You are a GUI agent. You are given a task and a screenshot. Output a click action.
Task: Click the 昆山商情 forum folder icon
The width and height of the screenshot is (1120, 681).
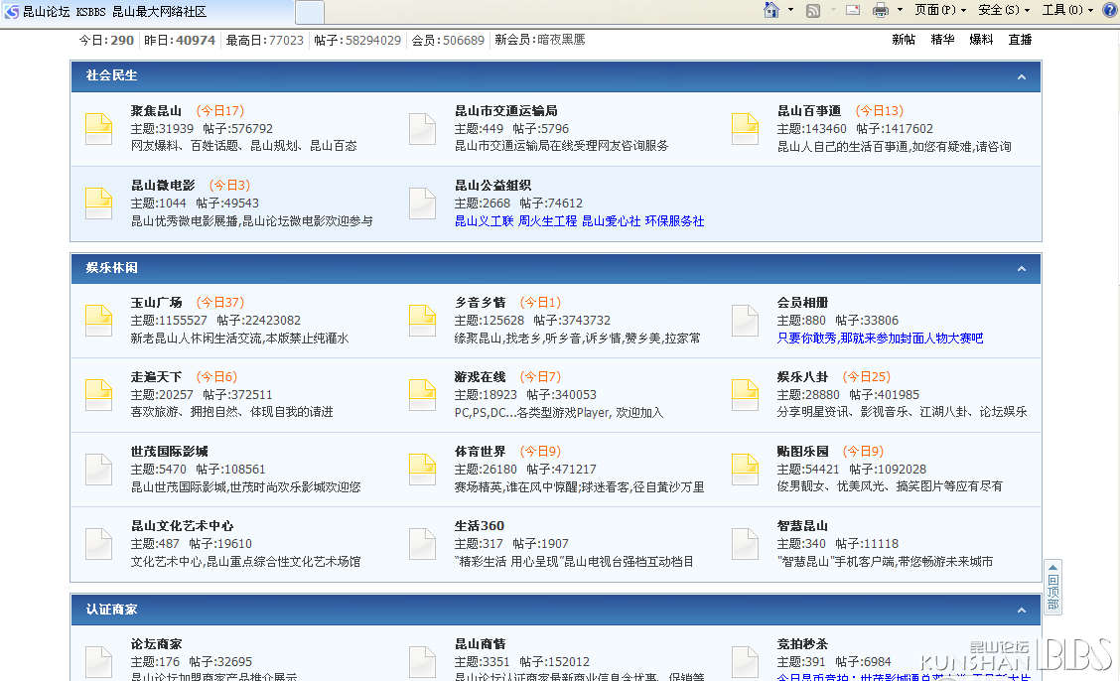point(422,662)
